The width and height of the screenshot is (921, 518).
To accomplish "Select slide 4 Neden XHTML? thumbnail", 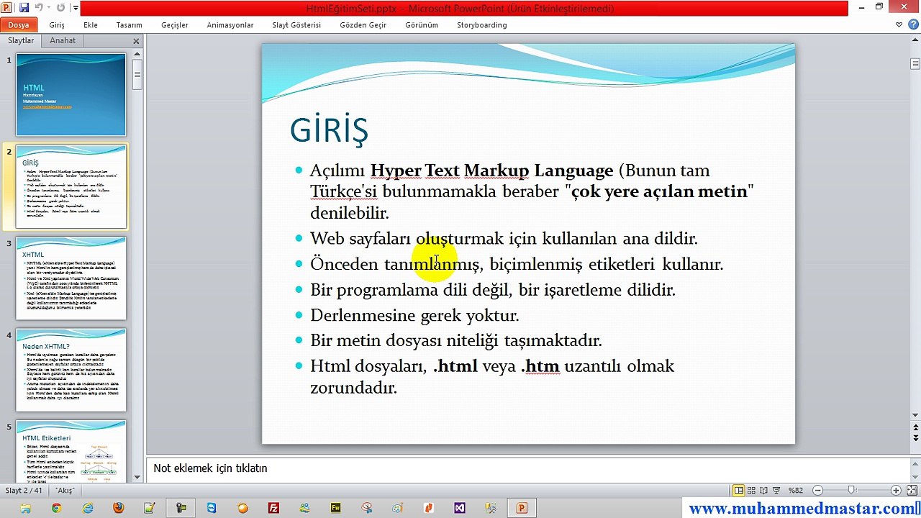I will [x=71, y=371].
